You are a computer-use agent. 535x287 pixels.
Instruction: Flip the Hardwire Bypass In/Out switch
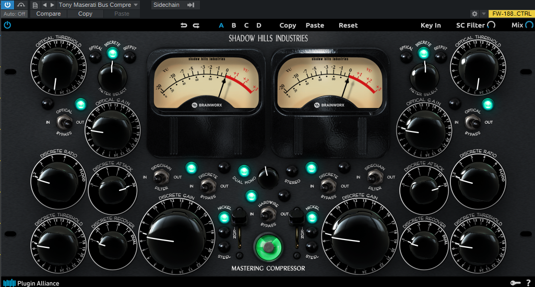[268, 214]
